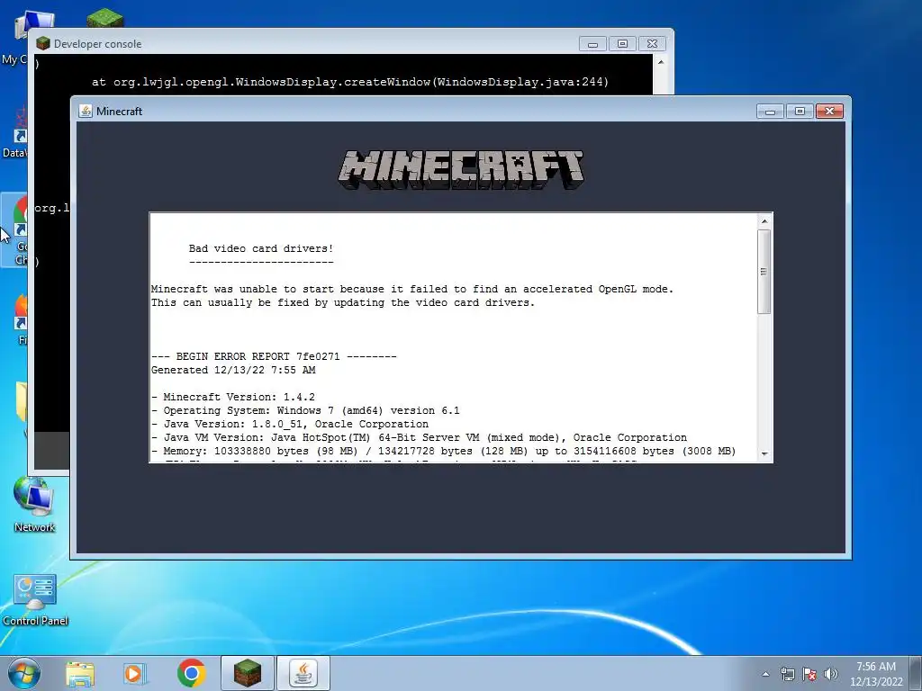Click the Developer console scrollbar up arrow
Screen dimensions: 922x691
click(x=661, y=62)
